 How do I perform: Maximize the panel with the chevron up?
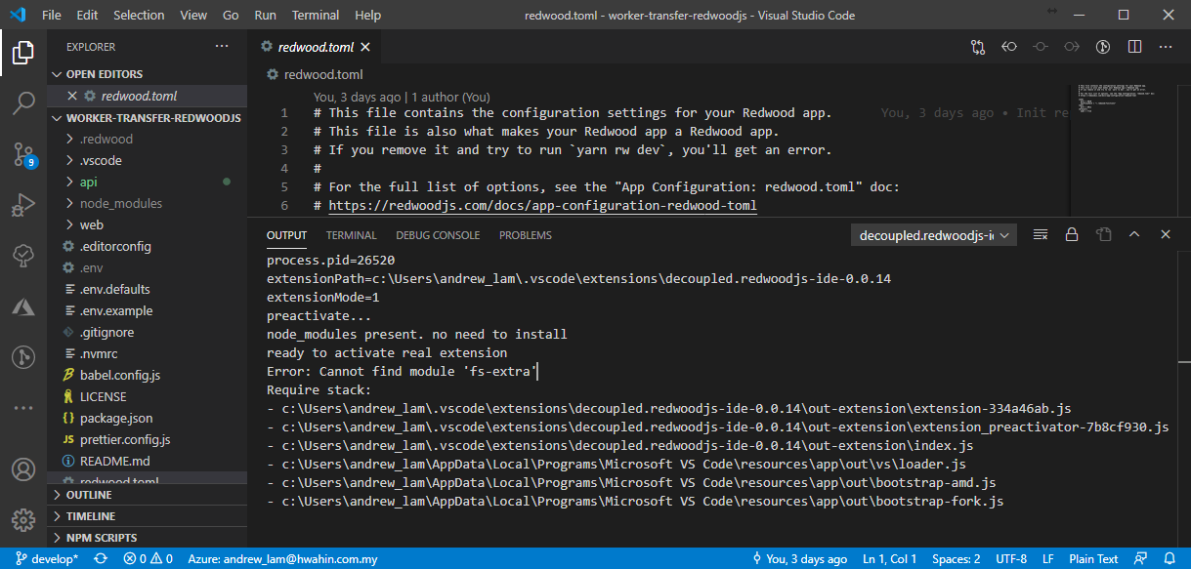[x=1134, y=235]
